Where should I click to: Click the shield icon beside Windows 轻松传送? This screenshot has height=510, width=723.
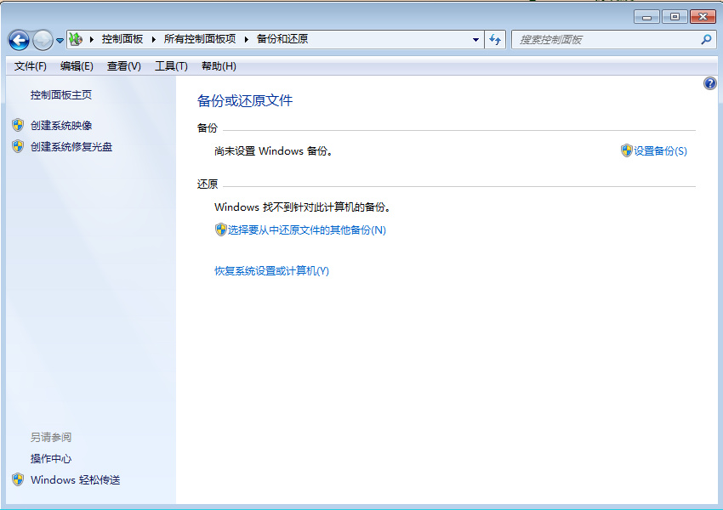(x=18, y=479)
